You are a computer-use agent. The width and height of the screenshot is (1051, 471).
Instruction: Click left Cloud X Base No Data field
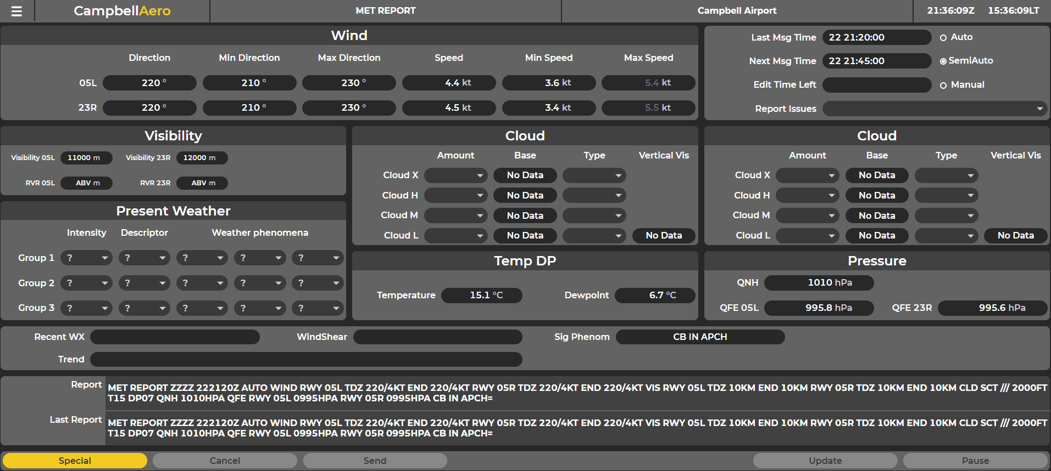pyautogui.click(x=525, y=175)
